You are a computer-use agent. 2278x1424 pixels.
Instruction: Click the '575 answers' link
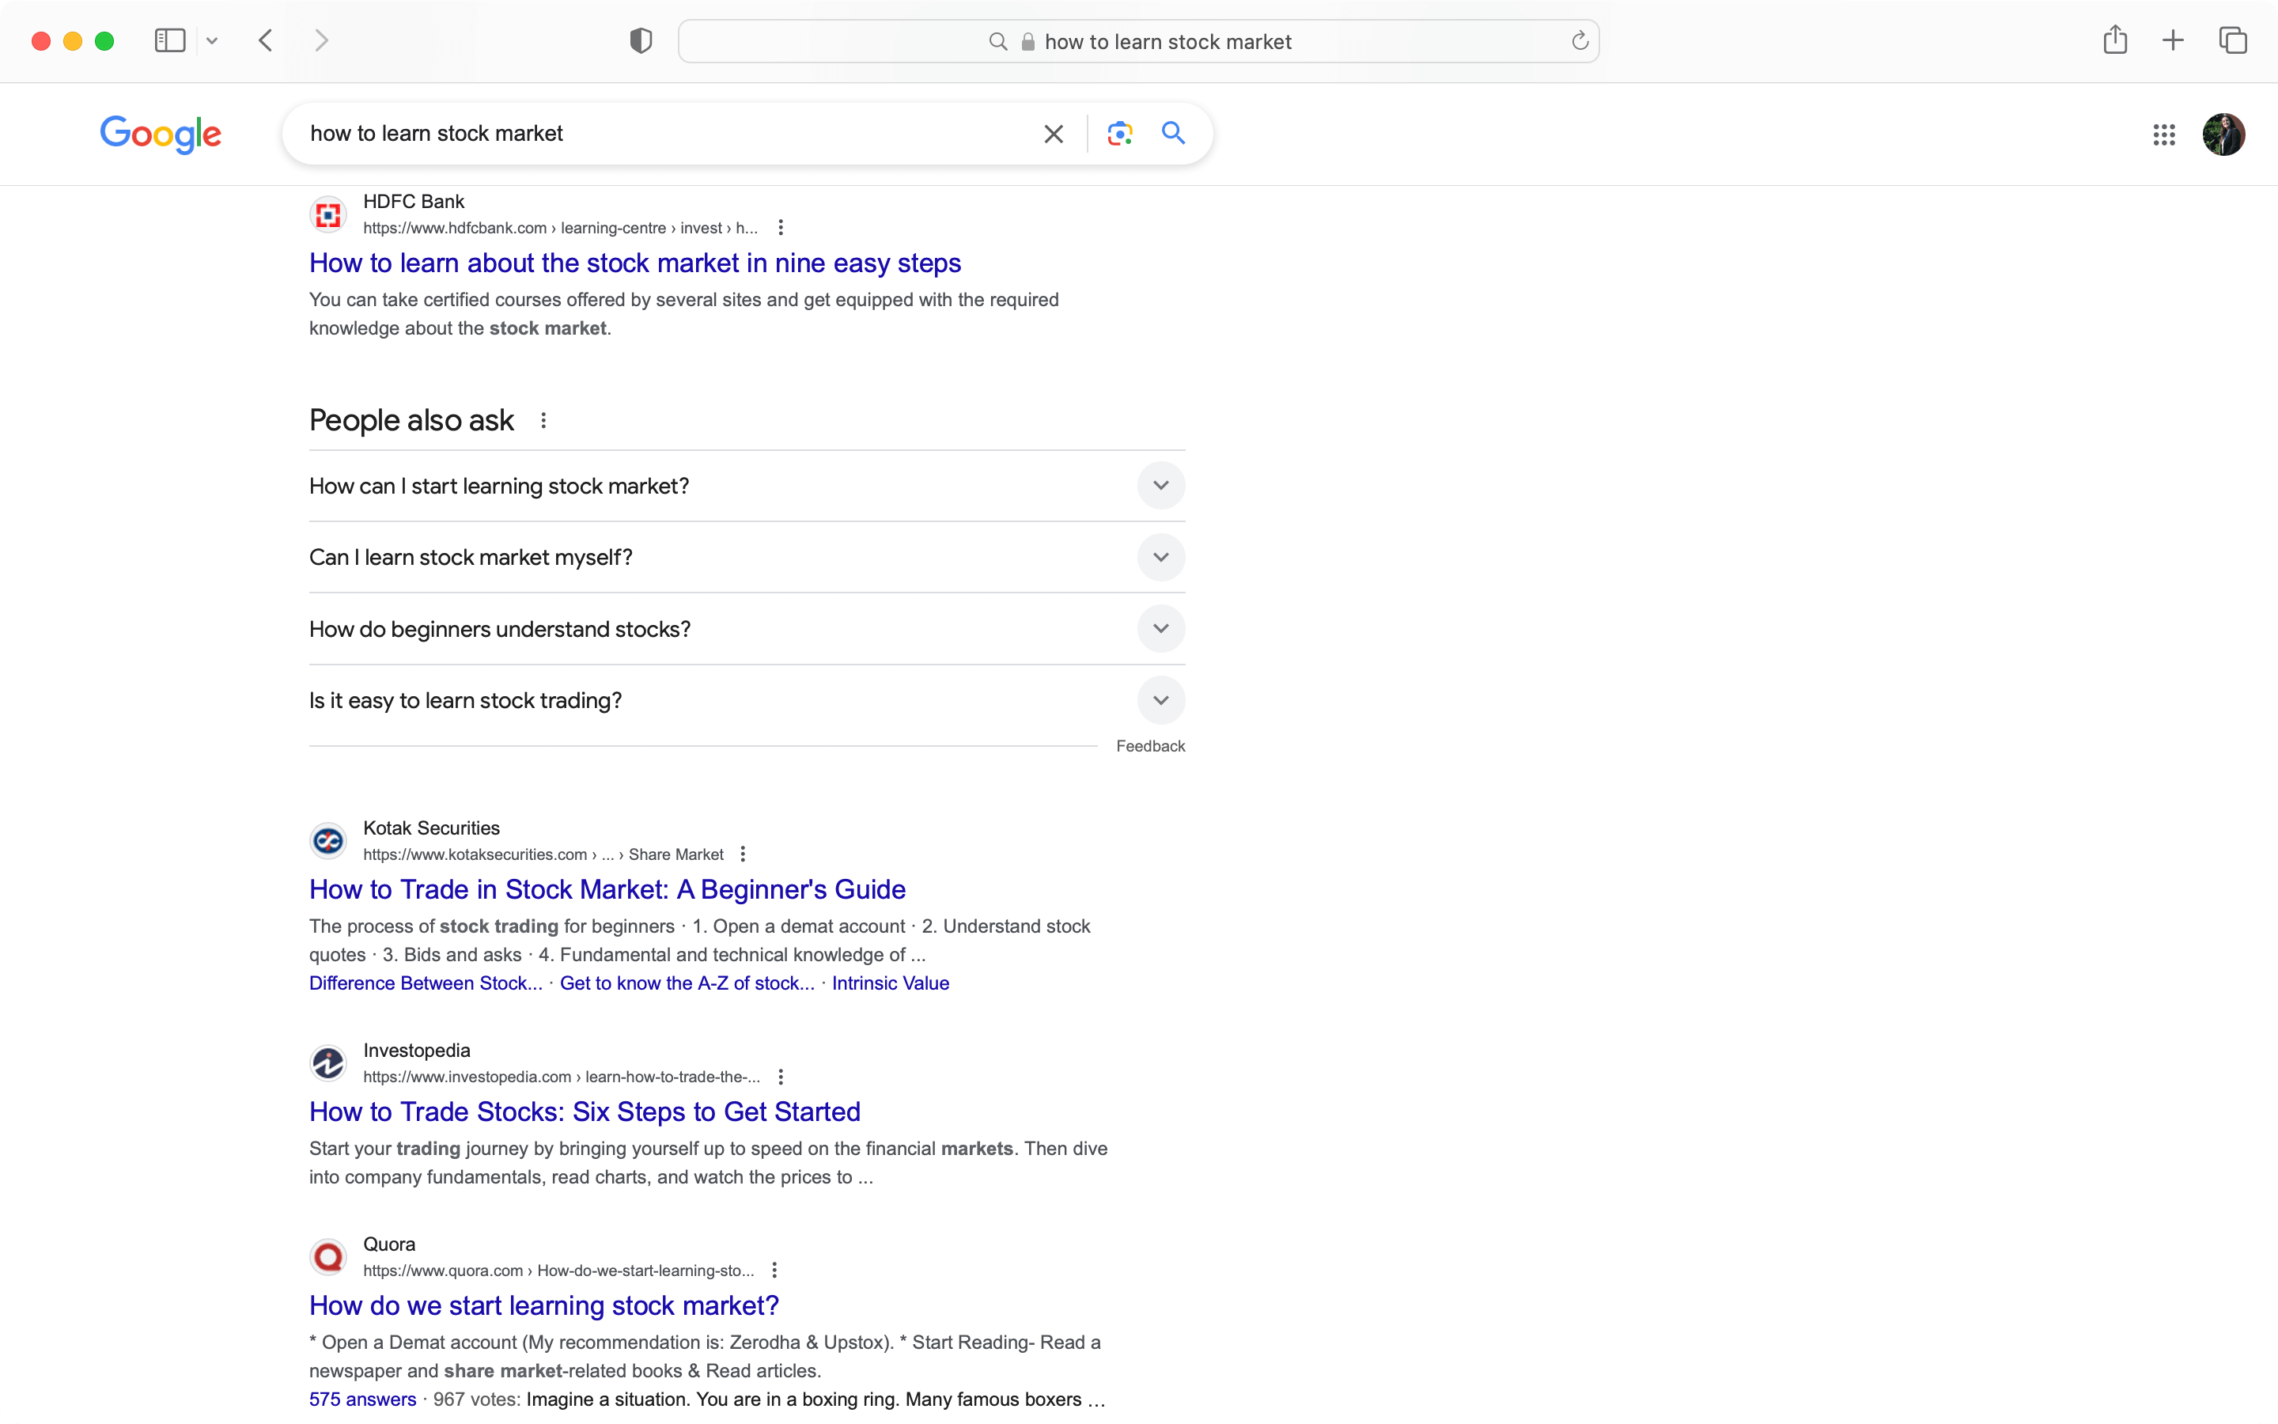click(362, 1399)
